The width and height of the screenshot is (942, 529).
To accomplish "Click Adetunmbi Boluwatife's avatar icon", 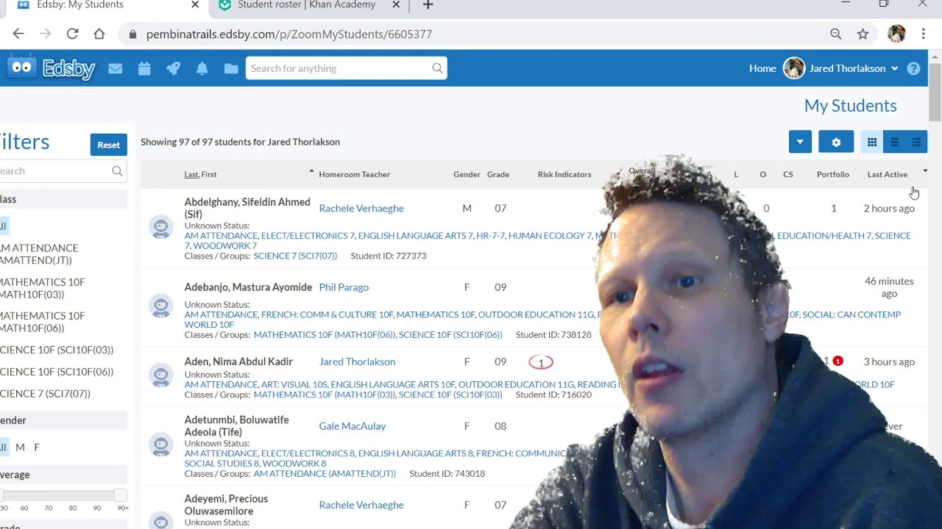I will tap(160, 445).
